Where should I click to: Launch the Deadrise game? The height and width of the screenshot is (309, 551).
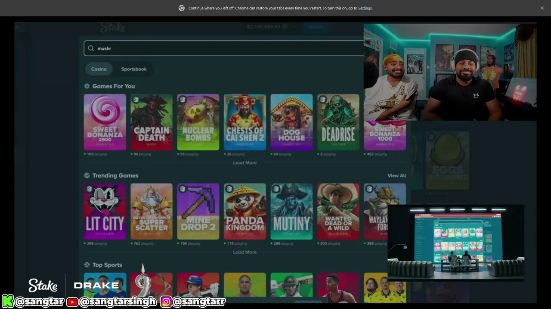coord(338,122)
